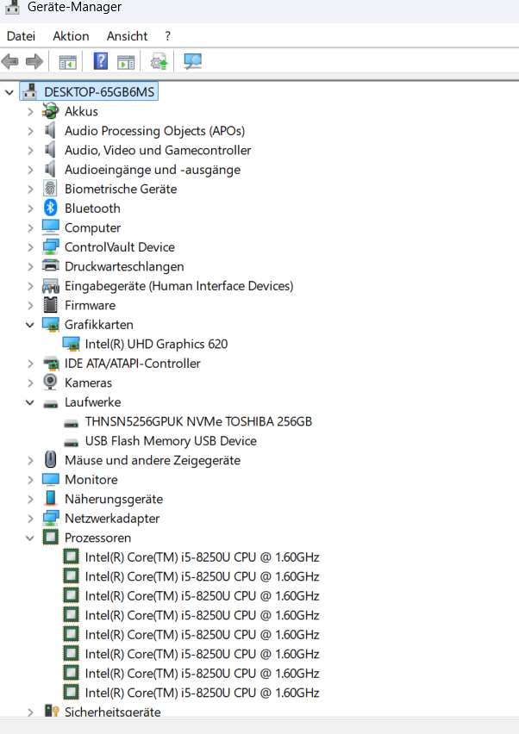Expand the ControlVault Device category

[x=30, y=246]
